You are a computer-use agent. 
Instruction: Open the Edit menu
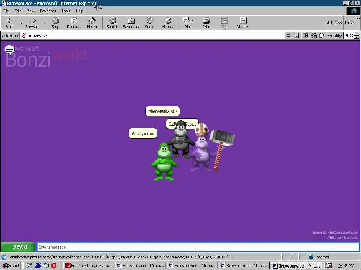click(x=18, y=11)
